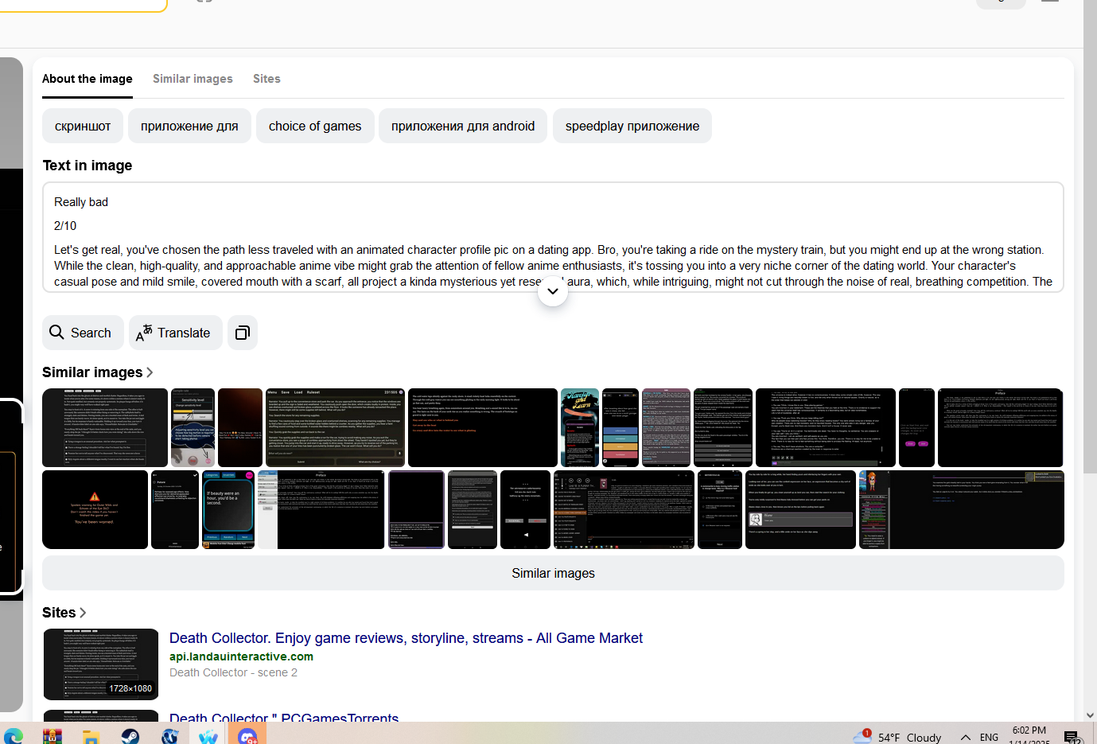The image size is (1097, 744).
Task: Open Microsoft Edge from taskbar
Action: 14,736
